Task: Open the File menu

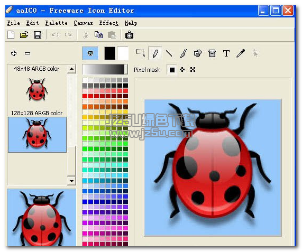Action: [x=13, y=23]
